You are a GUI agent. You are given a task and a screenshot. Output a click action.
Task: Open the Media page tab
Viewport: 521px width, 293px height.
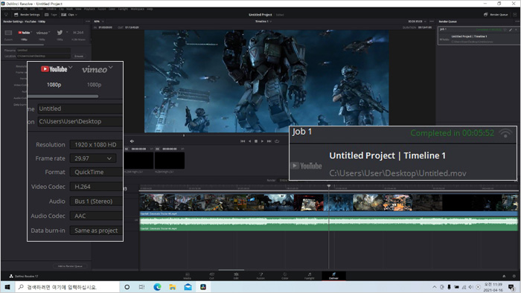coord(188,276)
